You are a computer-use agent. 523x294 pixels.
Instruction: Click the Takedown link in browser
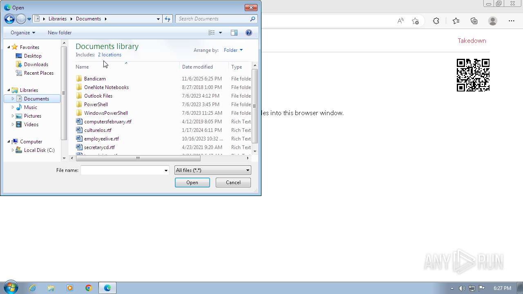472,41
